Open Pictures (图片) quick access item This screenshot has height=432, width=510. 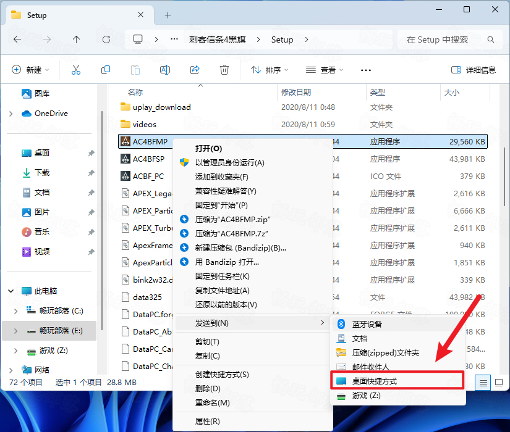click(35, 212)
